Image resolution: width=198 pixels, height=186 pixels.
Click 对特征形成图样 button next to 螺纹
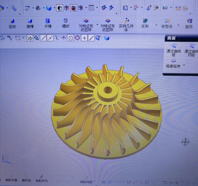click(x=86, y=25)
